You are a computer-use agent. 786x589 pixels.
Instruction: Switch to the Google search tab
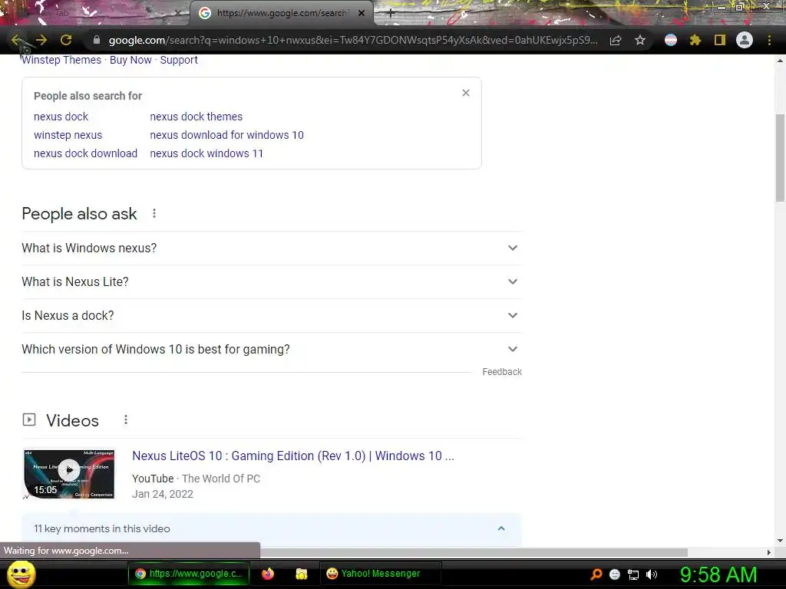tap(281, 14)
